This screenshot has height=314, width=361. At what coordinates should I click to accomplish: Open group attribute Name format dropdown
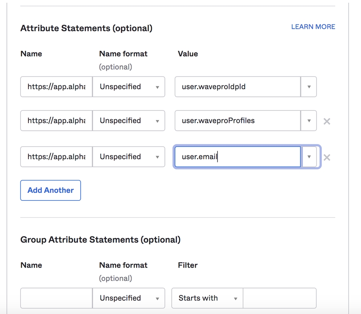pos(128,298)
